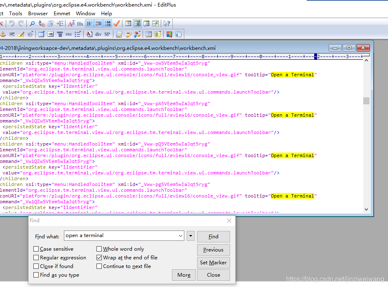
Task: Click the Hex Viewer Hx icon
Action: [80, 24]
